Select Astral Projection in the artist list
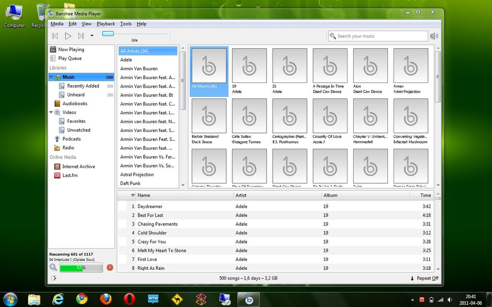 click(148, 175)
